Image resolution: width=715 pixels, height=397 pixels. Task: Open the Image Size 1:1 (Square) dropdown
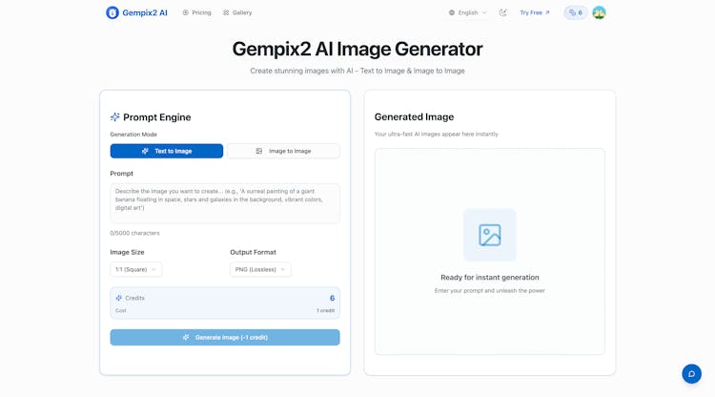click(135, 269)
